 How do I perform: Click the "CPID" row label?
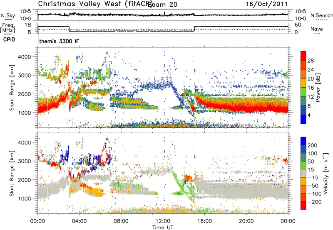[9, 39]
